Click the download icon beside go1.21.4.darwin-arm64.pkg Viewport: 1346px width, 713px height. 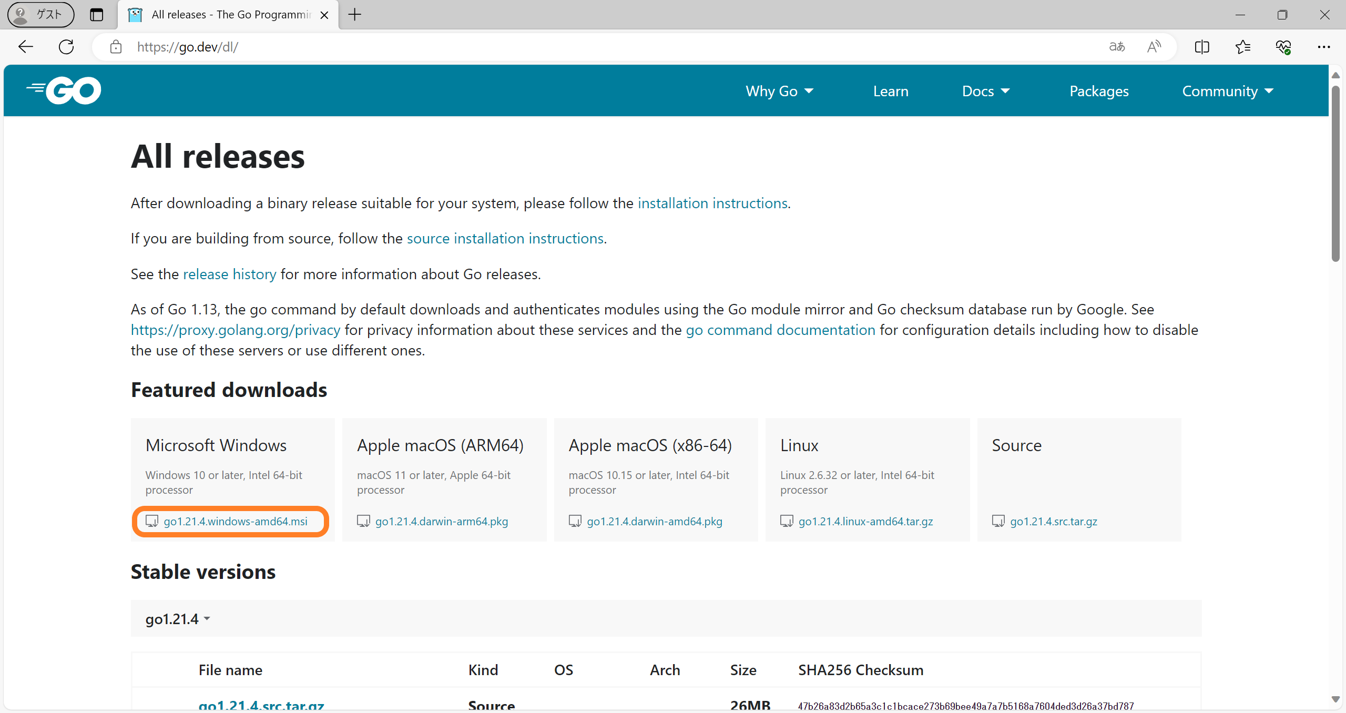pyautogui.click(x=363, y=521)
